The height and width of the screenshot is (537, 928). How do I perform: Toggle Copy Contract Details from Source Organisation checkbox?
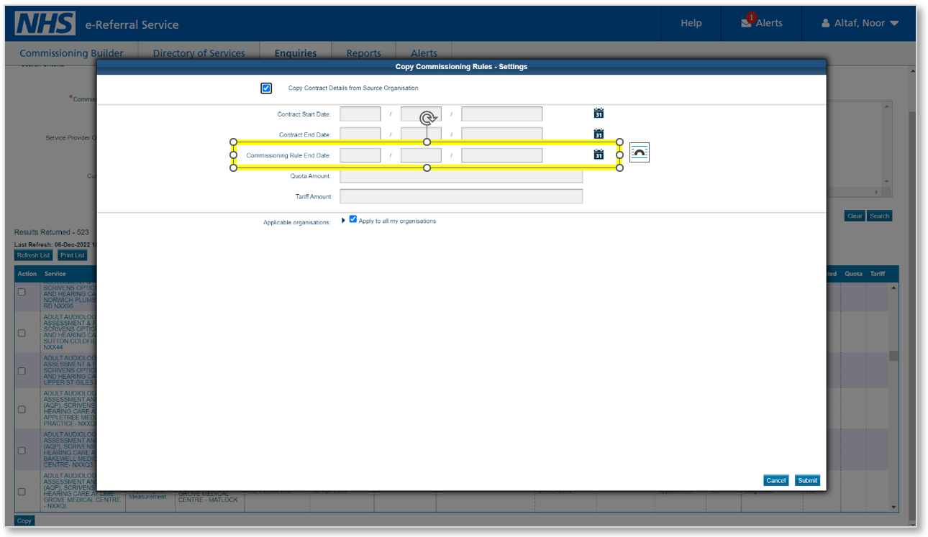266,88
